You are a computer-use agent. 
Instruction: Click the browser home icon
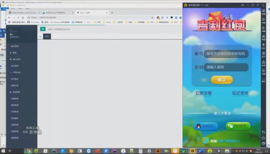(23, 18)
